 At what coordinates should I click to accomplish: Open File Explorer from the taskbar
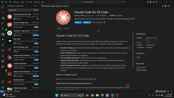click(x=97, y=95)
